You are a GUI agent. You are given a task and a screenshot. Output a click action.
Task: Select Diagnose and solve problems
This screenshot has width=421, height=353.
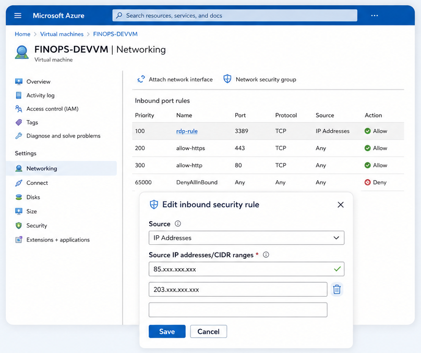pyautogui.click(x=63, y=136)
